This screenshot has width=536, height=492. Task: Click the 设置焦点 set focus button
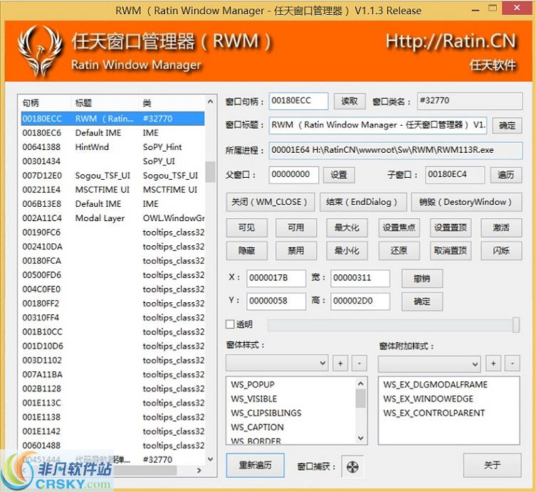pos(399,228)
